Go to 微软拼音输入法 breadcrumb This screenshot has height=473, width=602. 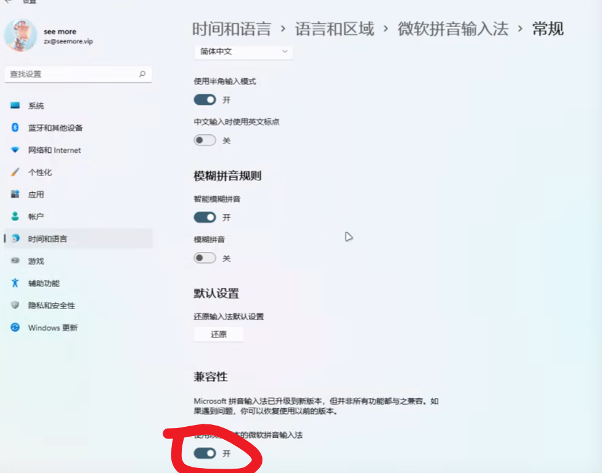pyautogui.click(x=453, y=29)
